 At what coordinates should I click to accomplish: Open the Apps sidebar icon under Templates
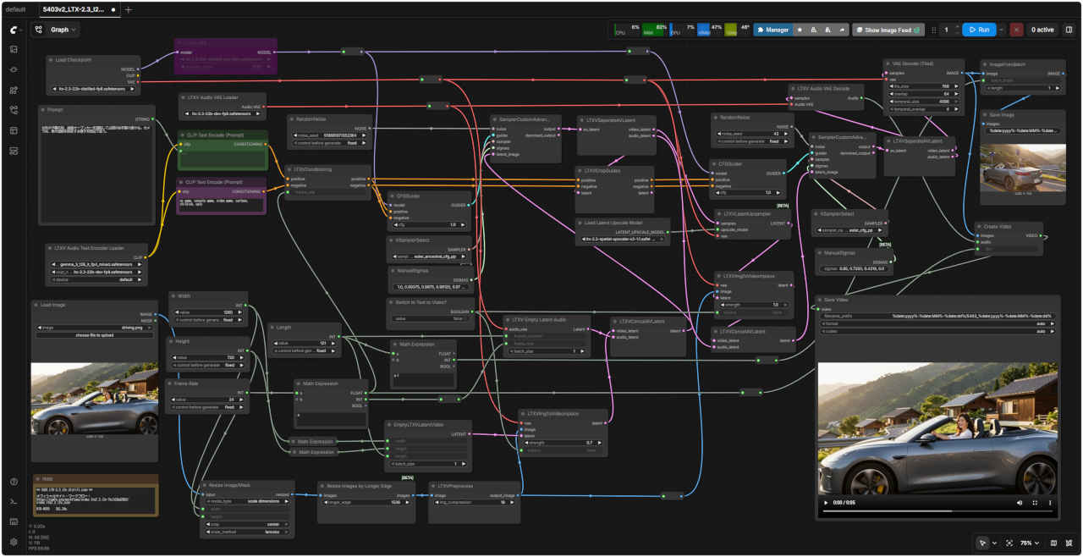click(14, 151)
